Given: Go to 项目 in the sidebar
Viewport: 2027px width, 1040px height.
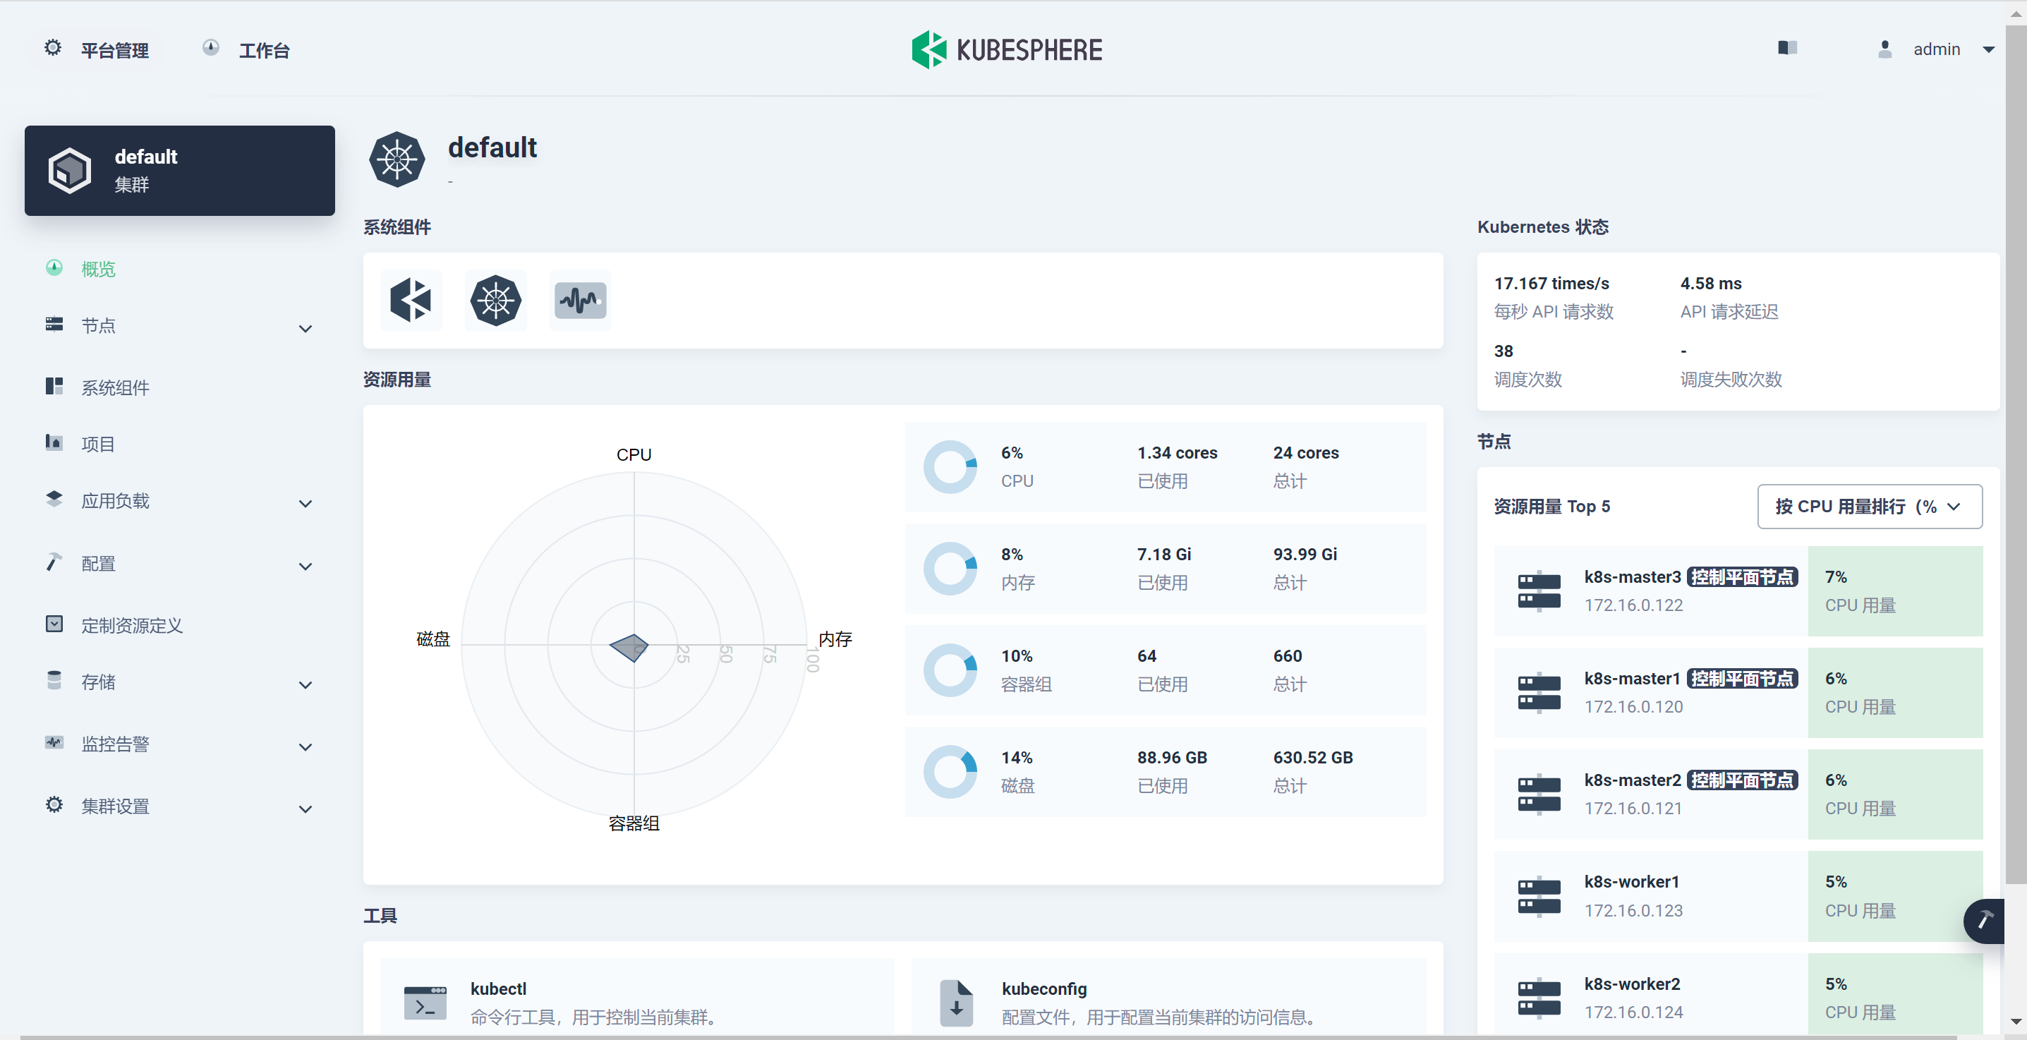Looking at the screenshot, I should tap(98, 445).
